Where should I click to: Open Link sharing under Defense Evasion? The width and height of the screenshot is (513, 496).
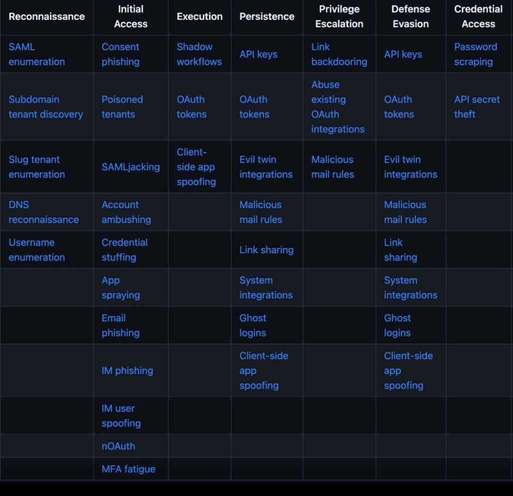click(x=400, y=250)
